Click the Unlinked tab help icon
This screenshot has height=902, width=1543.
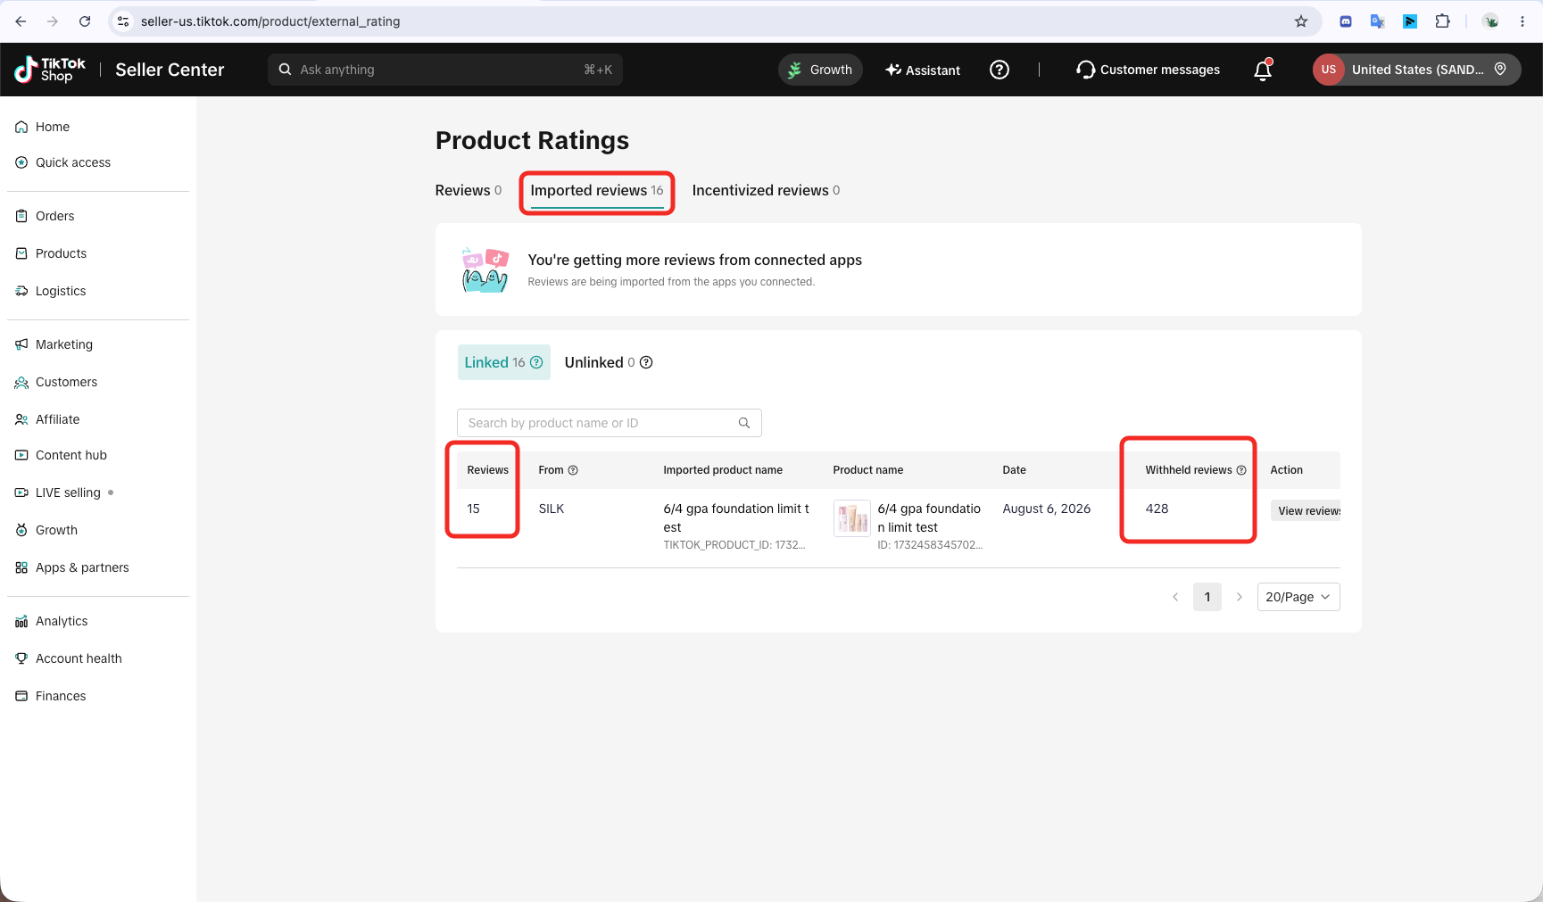tap(646, 362)
